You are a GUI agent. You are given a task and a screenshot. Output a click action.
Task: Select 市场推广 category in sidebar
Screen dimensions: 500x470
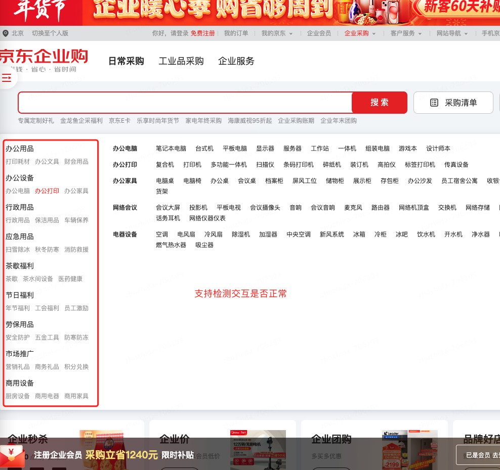point(20,354)
